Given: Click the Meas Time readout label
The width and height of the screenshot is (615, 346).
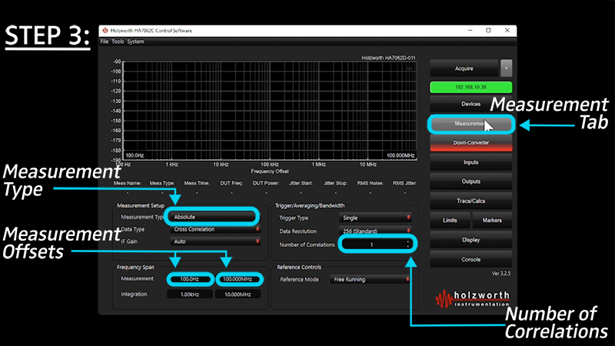Looking at the screenshot, I should coord(197,183).
